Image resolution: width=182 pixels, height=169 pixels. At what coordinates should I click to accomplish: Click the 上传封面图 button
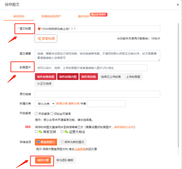click(x=133, y=77)
